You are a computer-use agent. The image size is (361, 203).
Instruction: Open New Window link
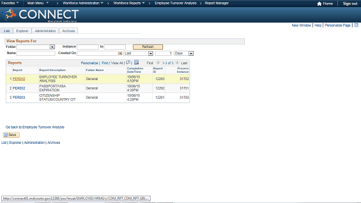point(301,25)
